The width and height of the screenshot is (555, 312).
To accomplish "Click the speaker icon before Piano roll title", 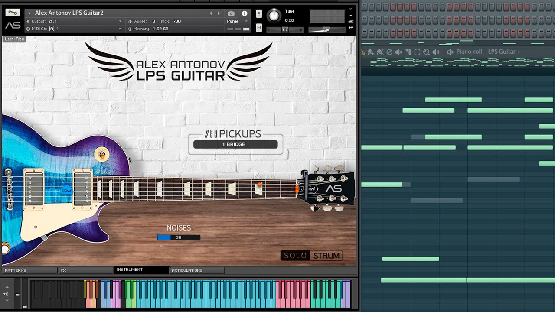I will coord(450,52).
